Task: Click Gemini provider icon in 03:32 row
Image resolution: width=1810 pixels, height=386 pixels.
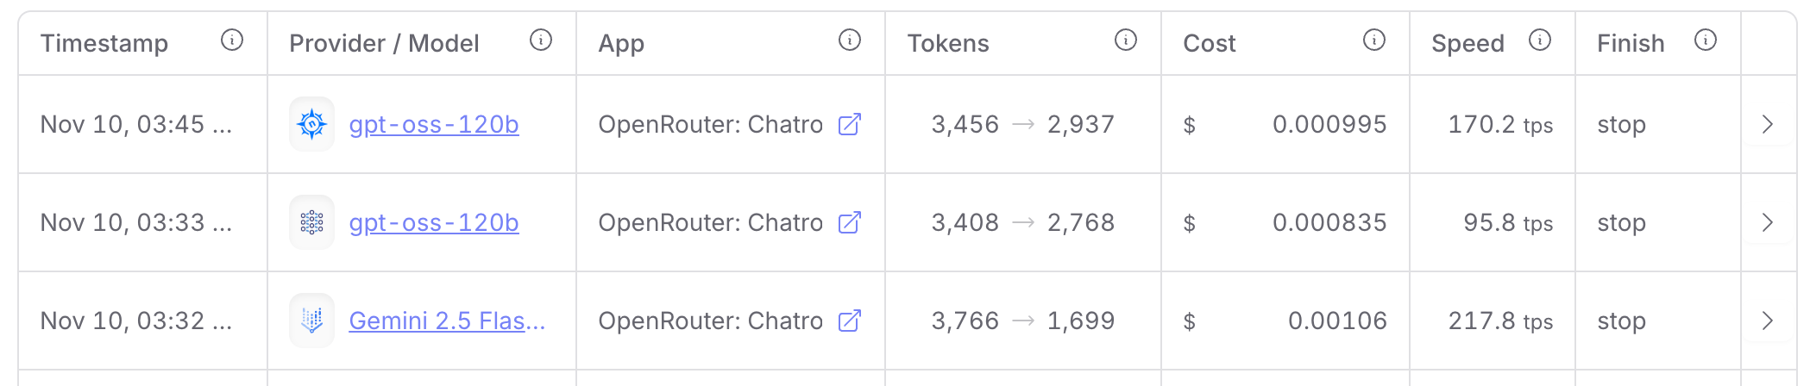Action: click(x=311, y=321)
